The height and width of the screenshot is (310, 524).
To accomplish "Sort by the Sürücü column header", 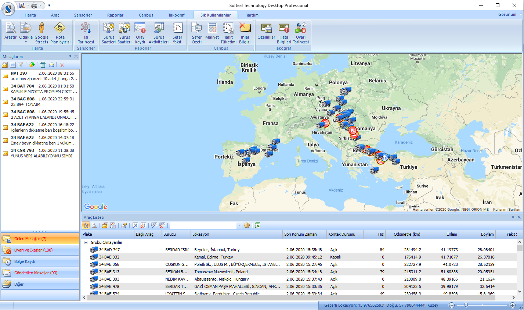I will [x=176, y=234].
